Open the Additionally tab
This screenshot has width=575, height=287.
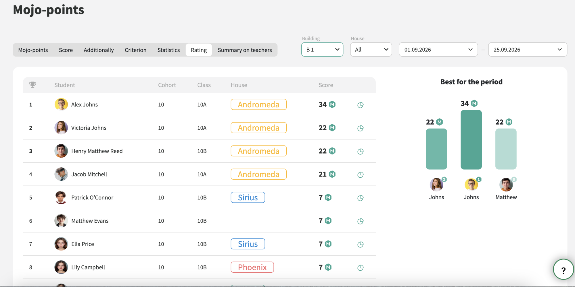[x=99, y=50]
